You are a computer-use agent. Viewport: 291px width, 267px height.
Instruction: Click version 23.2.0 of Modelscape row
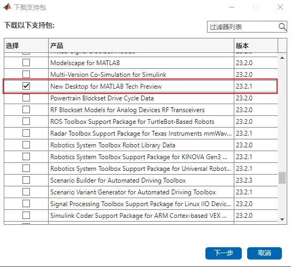pyautogui.click(x=244, y=63)
